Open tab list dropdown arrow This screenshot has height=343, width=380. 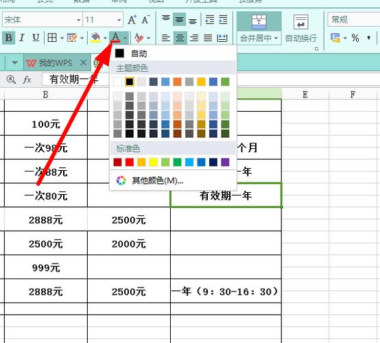tap(15, 63)
